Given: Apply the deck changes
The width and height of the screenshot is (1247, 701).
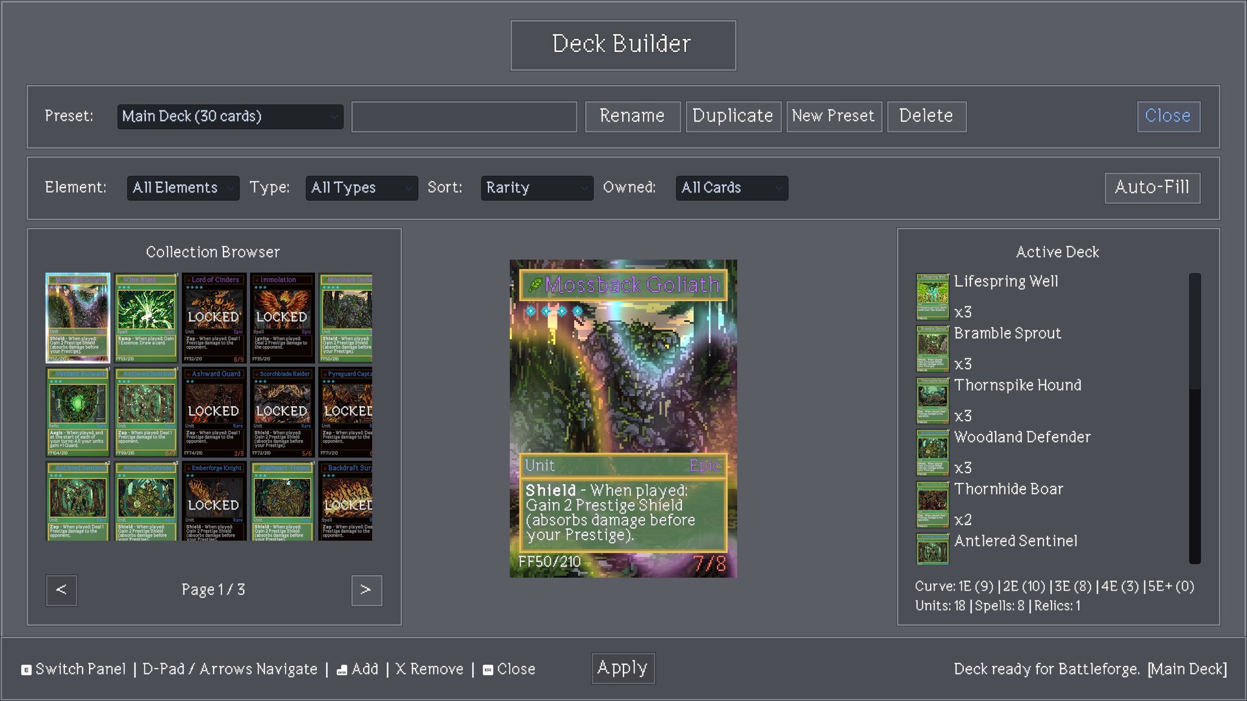Looking at the screenshot, I should click(623, 669).
